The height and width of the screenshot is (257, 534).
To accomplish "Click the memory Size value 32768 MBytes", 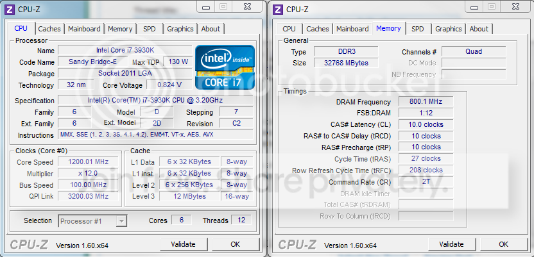I will pyautogui.click(x=346, y=63).
